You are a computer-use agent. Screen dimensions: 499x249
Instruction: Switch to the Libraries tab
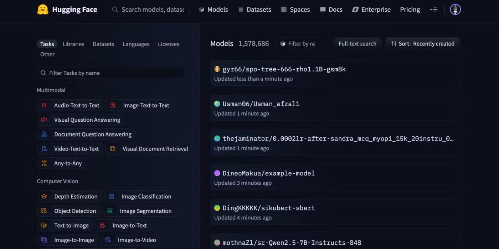(x=73, y=44)
